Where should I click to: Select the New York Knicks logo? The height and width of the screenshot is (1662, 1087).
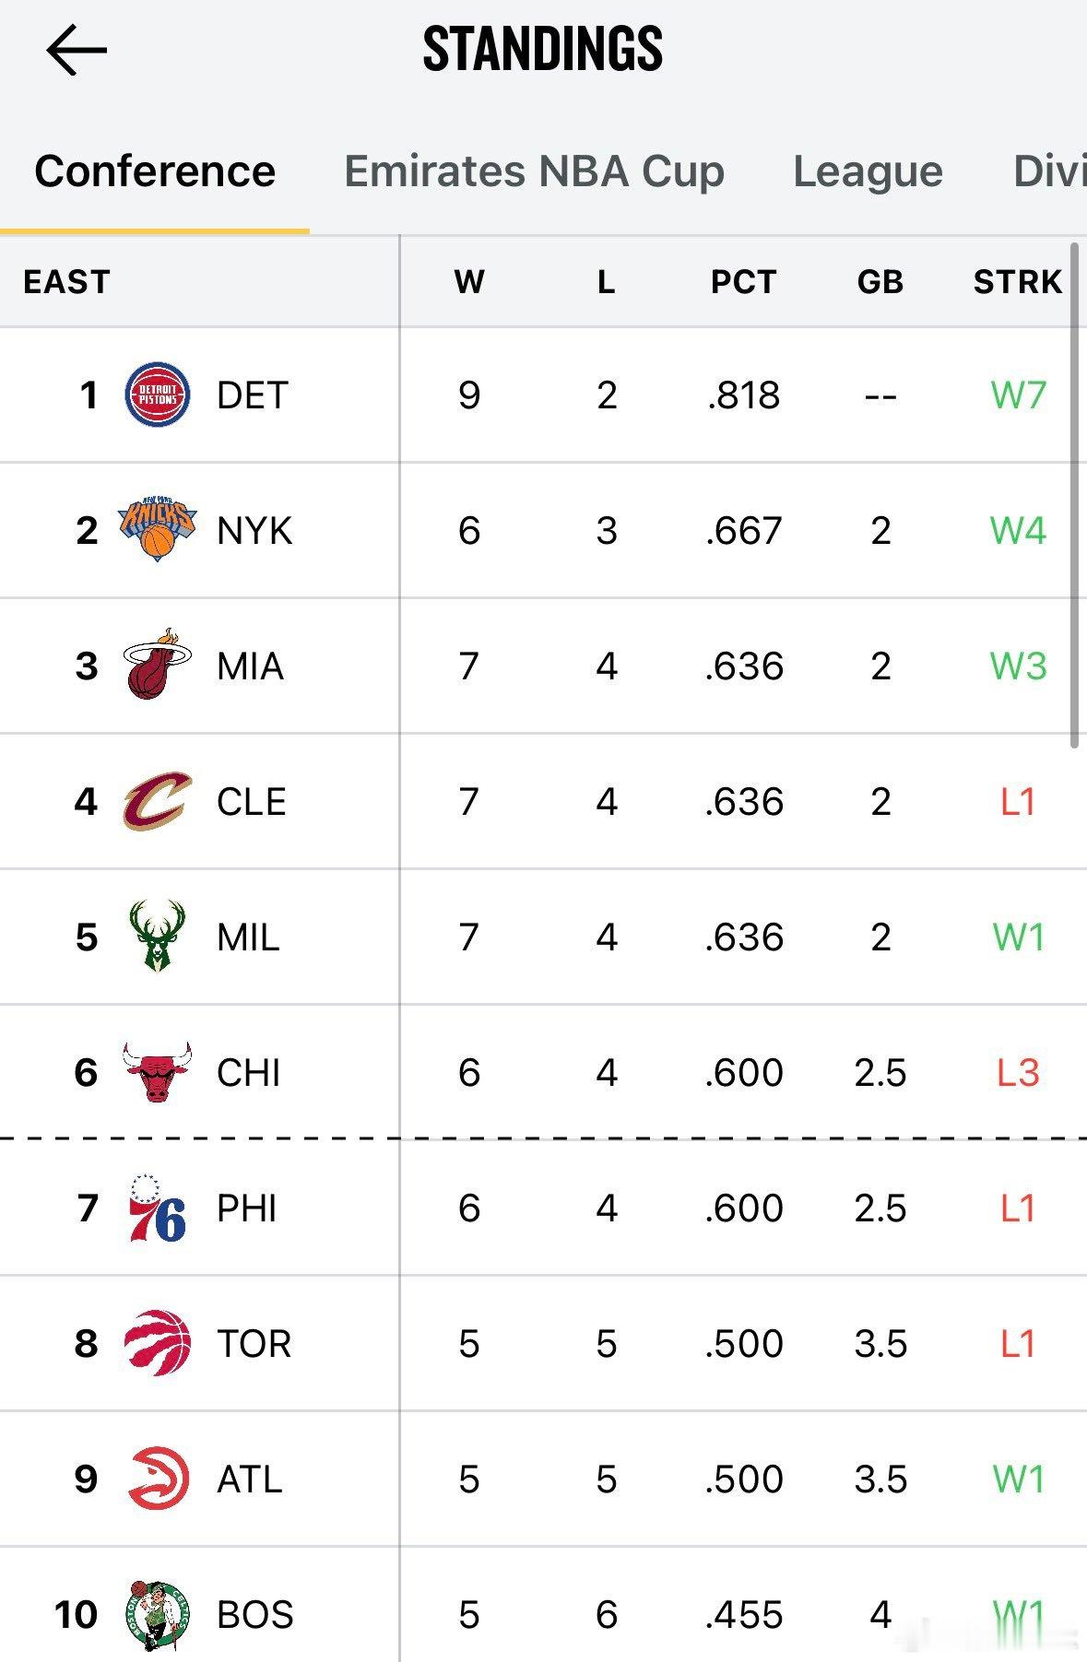[x=158, y=529]
